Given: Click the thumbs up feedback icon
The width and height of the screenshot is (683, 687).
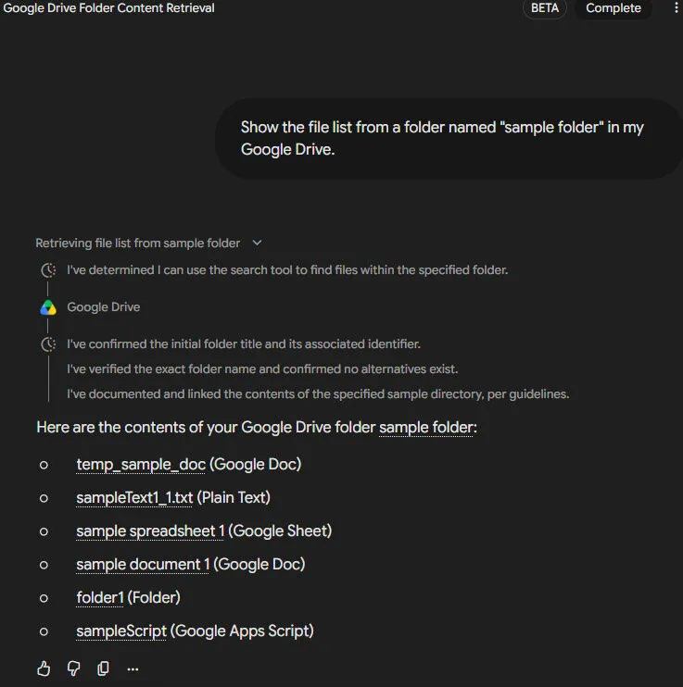Looking at the screenshot, I should coord(44,668).
